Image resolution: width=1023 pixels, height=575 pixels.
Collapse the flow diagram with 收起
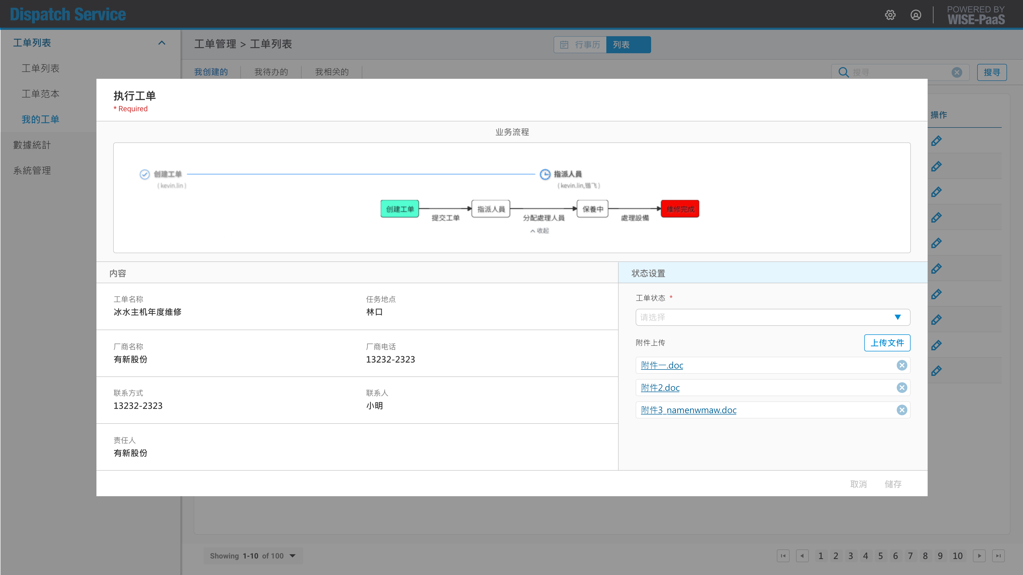pos(539,231)
